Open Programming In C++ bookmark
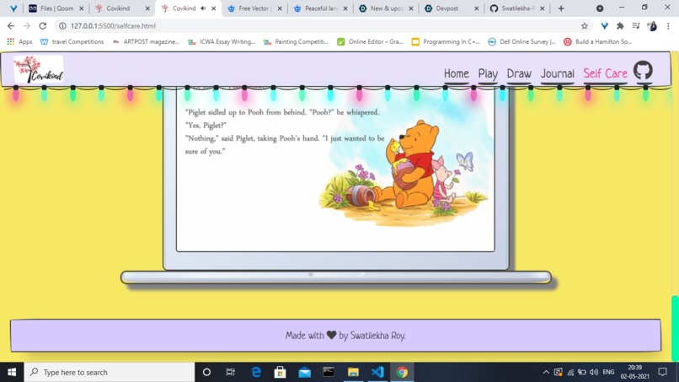The height and width of the screenshot is (382, 679). (x=446, y=41)
